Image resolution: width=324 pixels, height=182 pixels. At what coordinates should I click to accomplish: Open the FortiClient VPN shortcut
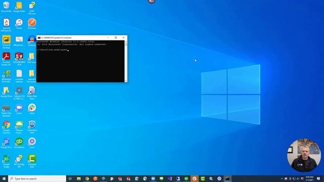point(32,127)
